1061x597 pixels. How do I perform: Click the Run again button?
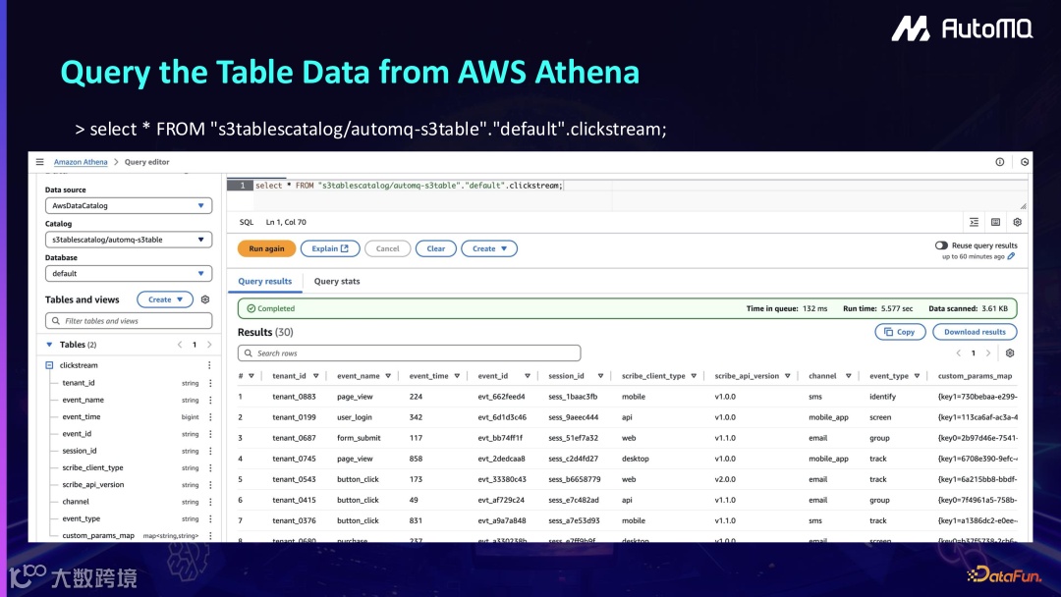[x=266, y=249]
